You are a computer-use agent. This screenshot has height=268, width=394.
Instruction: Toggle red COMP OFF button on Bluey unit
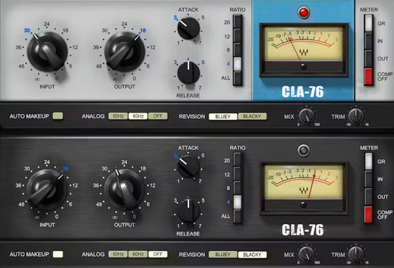[x=368, y=77]
